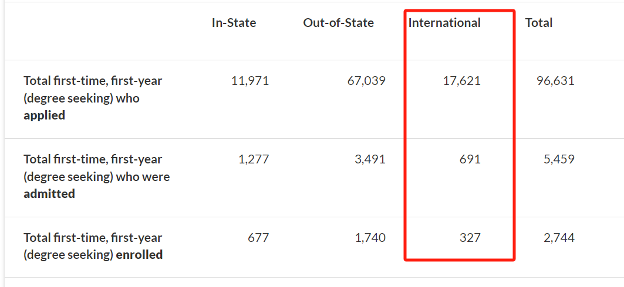Click the row label ending with admitted
Image resolution: width=624 pixels, height=287 pixels.
[x=97, y=177]
